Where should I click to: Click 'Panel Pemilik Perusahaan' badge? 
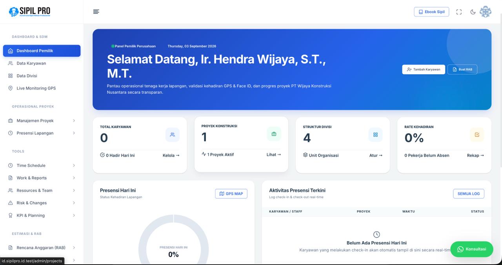[x=133, y=46]
